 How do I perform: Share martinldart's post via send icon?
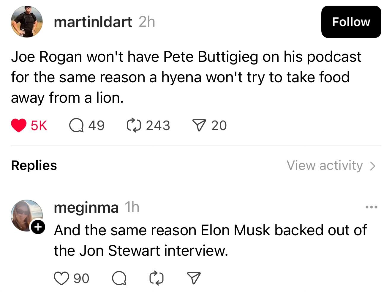pos(199,125)
